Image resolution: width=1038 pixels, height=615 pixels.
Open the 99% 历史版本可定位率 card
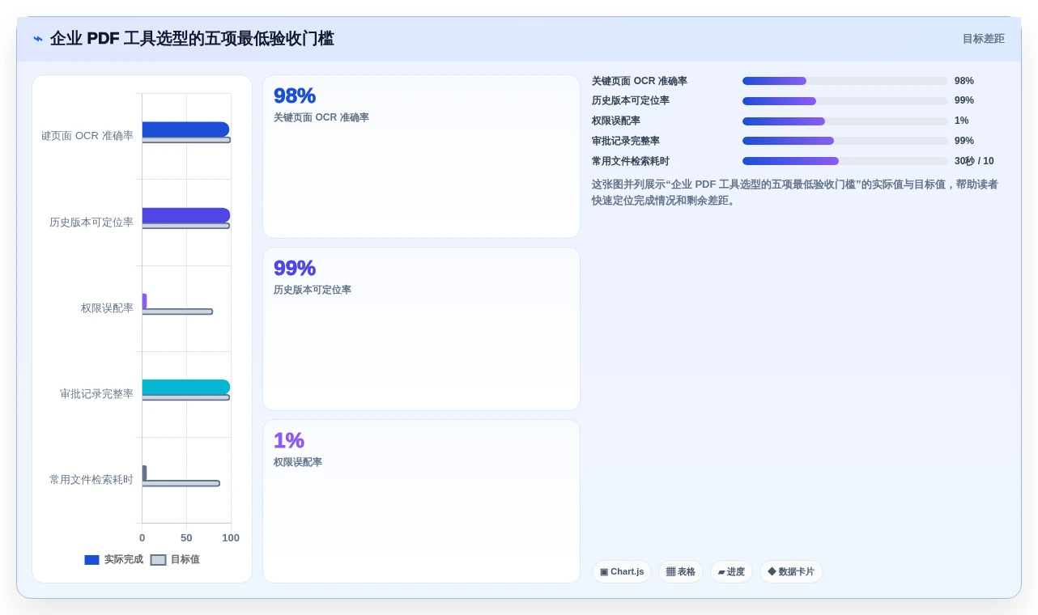tap(421, 329)
